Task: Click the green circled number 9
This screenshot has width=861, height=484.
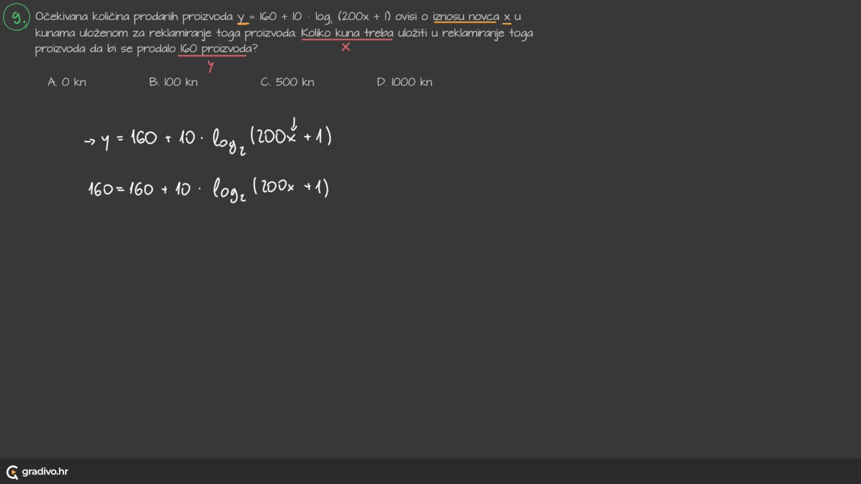Action: (x=17, y=17)
